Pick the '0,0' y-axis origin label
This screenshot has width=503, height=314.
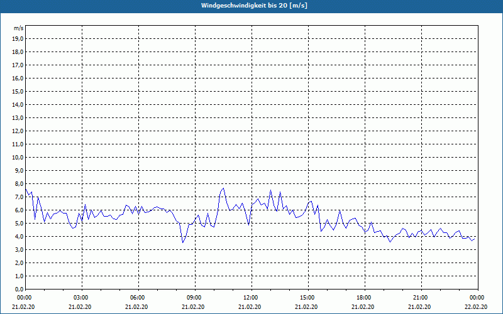[19, 290]
